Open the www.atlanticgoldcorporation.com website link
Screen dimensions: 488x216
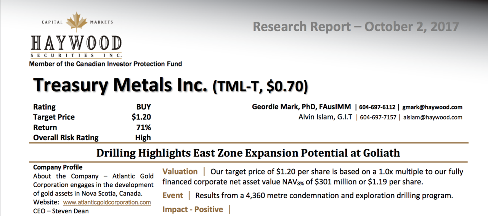click(107, 202)
